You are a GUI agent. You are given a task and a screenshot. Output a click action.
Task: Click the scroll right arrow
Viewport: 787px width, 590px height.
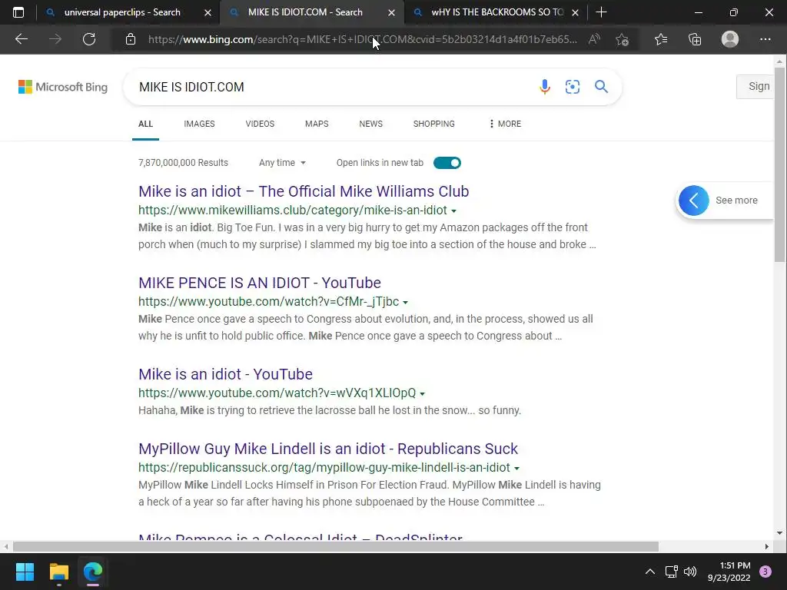pos(766,546)
